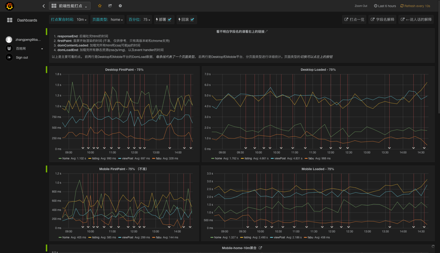Click the responseEnd definition line

(x=83, y=36)
